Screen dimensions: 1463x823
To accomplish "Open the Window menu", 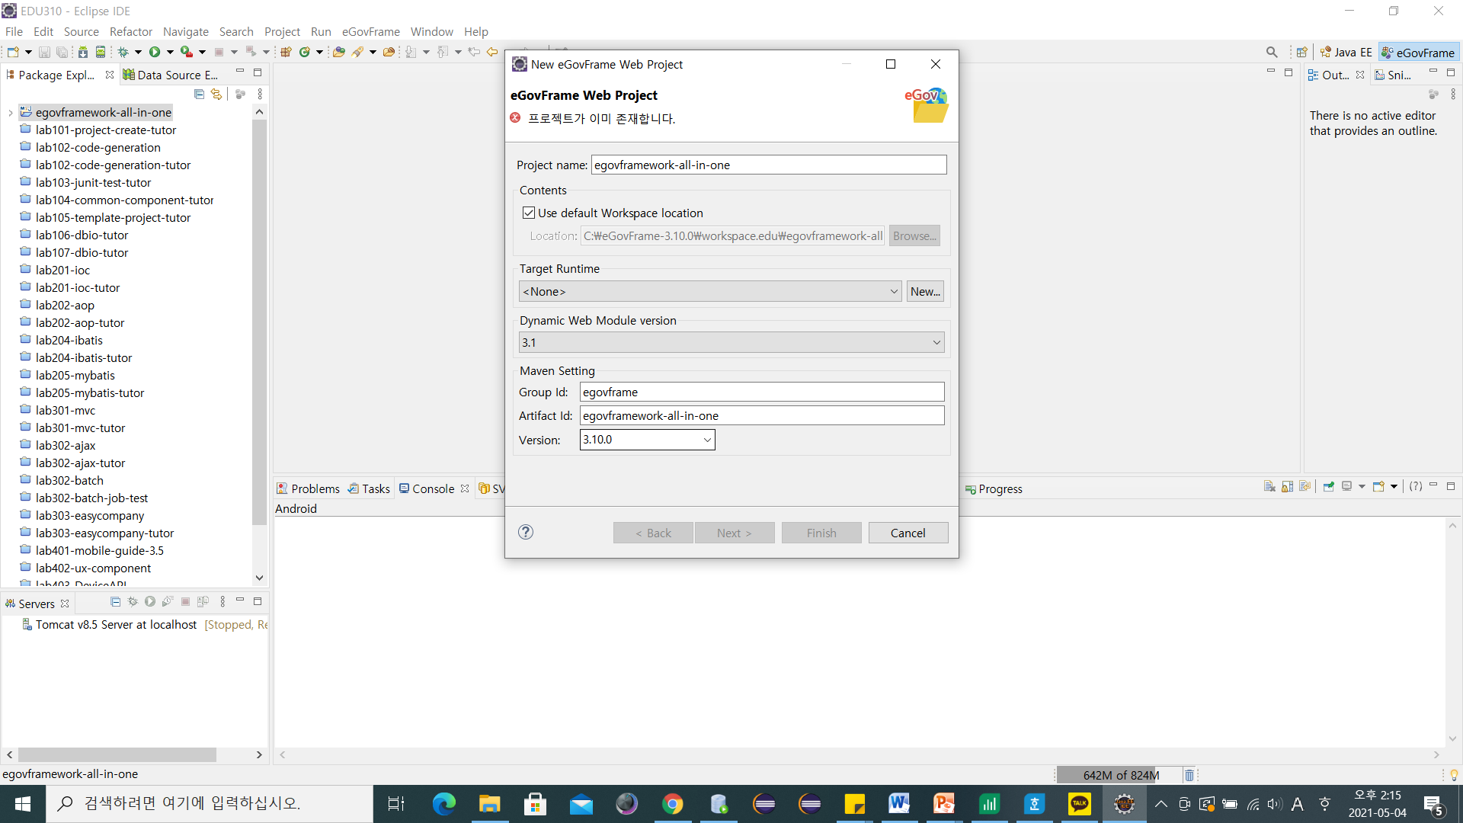I will pos(431,31).
